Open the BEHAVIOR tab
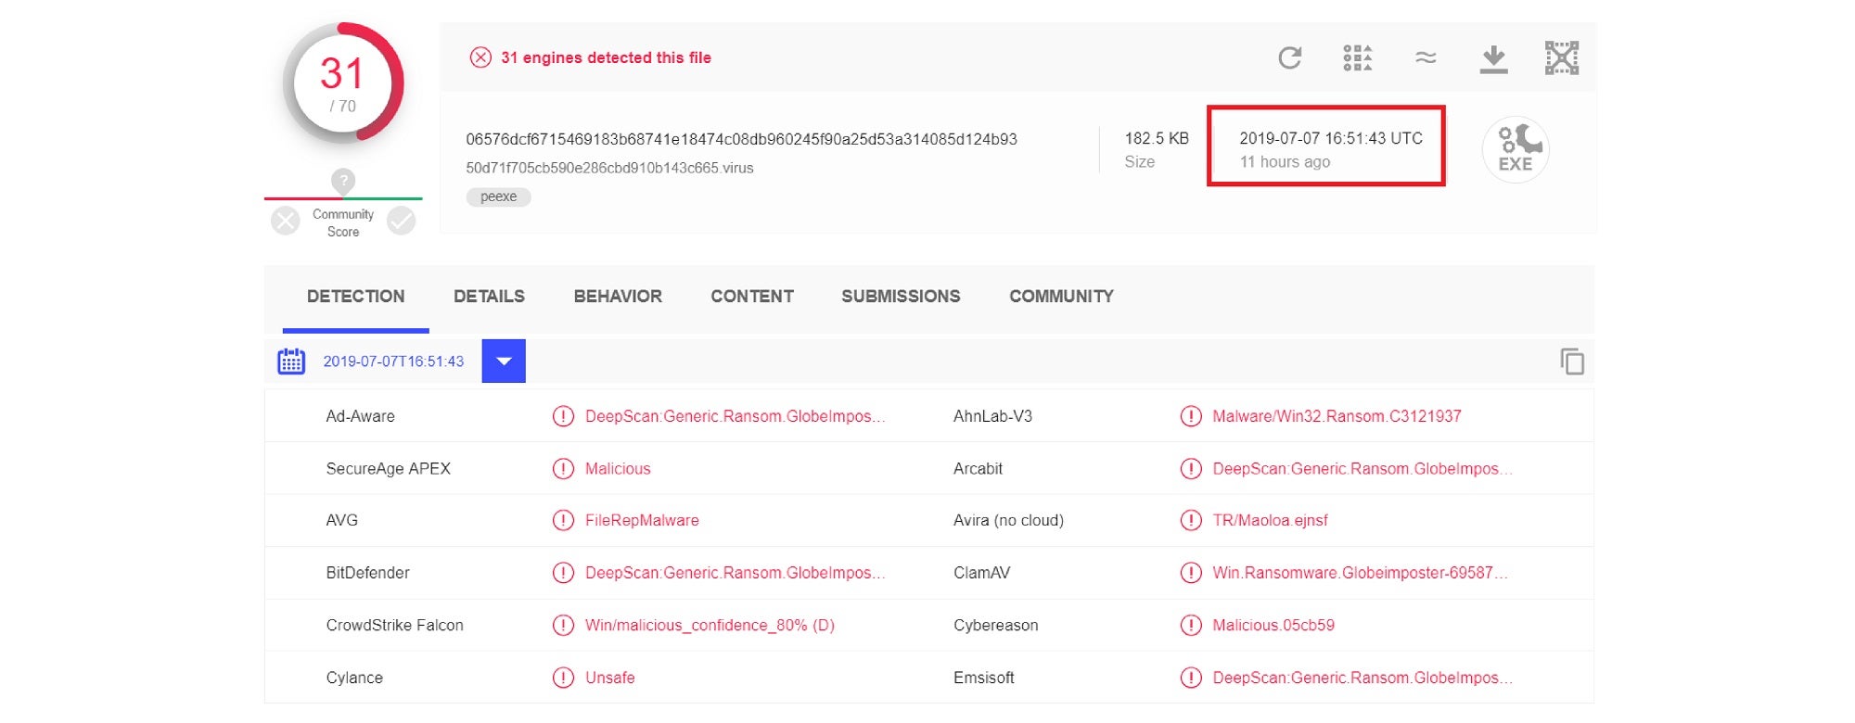 tap(618, 297)
